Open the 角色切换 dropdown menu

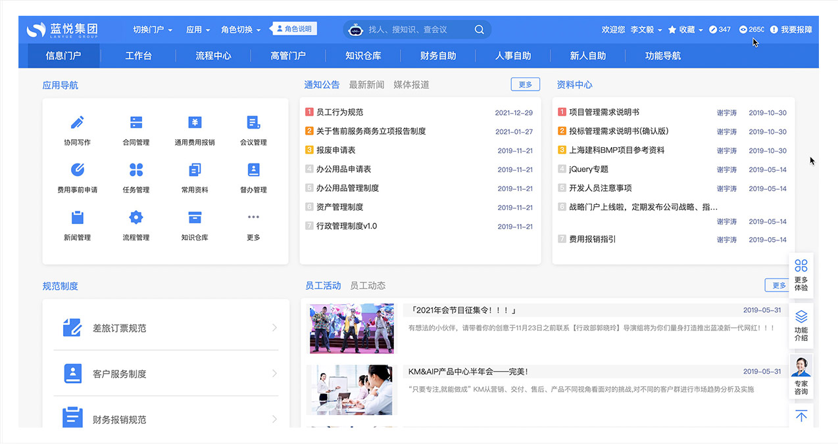pos(241,30)
